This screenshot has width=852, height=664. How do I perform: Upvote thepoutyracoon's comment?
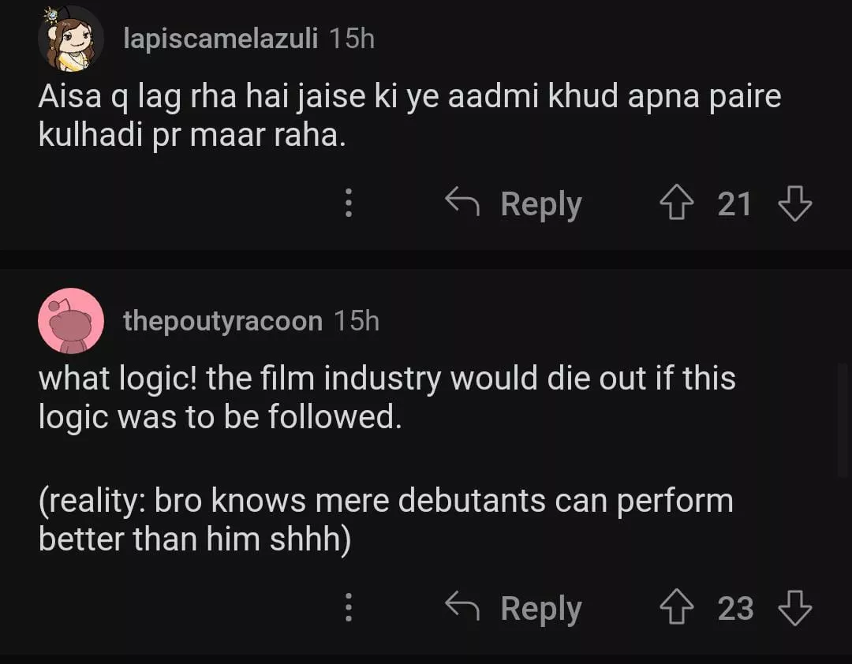click(677, 608)
